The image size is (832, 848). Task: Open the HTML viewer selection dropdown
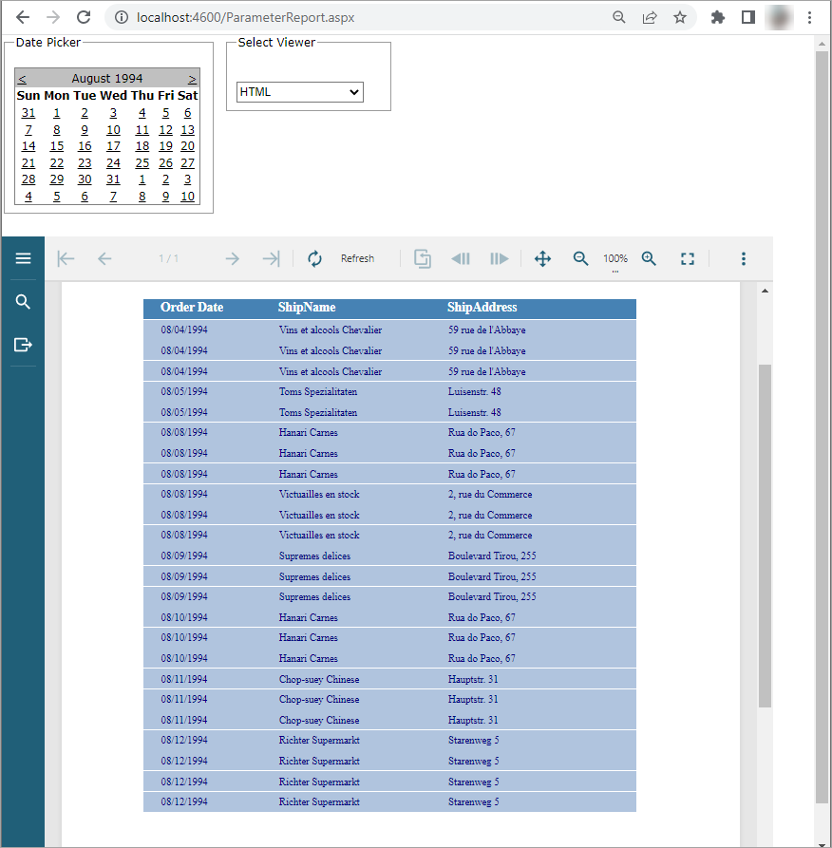[x=300, y=92]
